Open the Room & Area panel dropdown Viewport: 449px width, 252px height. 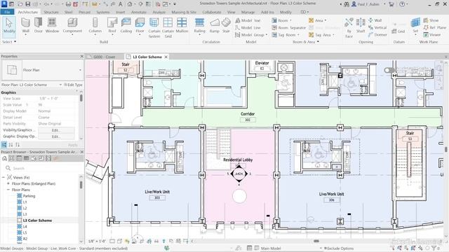click(306, 42)
